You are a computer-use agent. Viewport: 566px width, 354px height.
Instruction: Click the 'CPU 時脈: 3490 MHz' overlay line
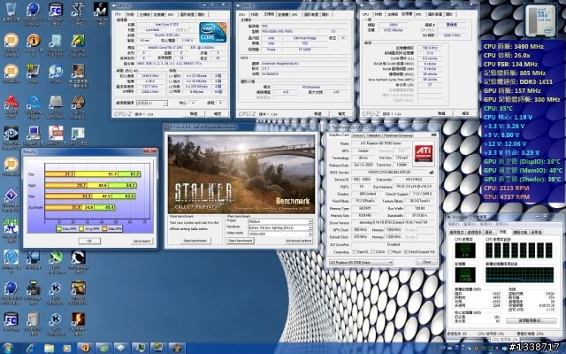coord(513,46)
